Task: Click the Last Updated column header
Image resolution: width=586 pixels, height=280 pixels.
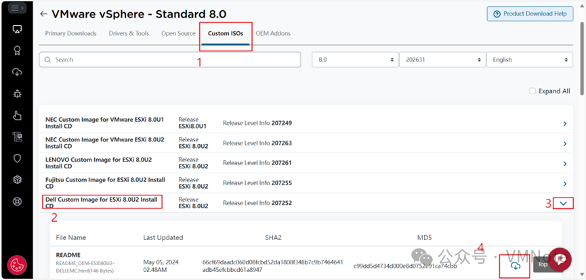Action: click(x=163, y=237)
